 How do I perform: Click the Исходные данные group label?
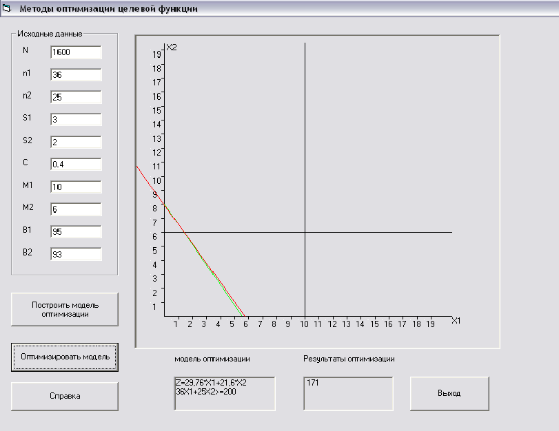tap(50, 34)
